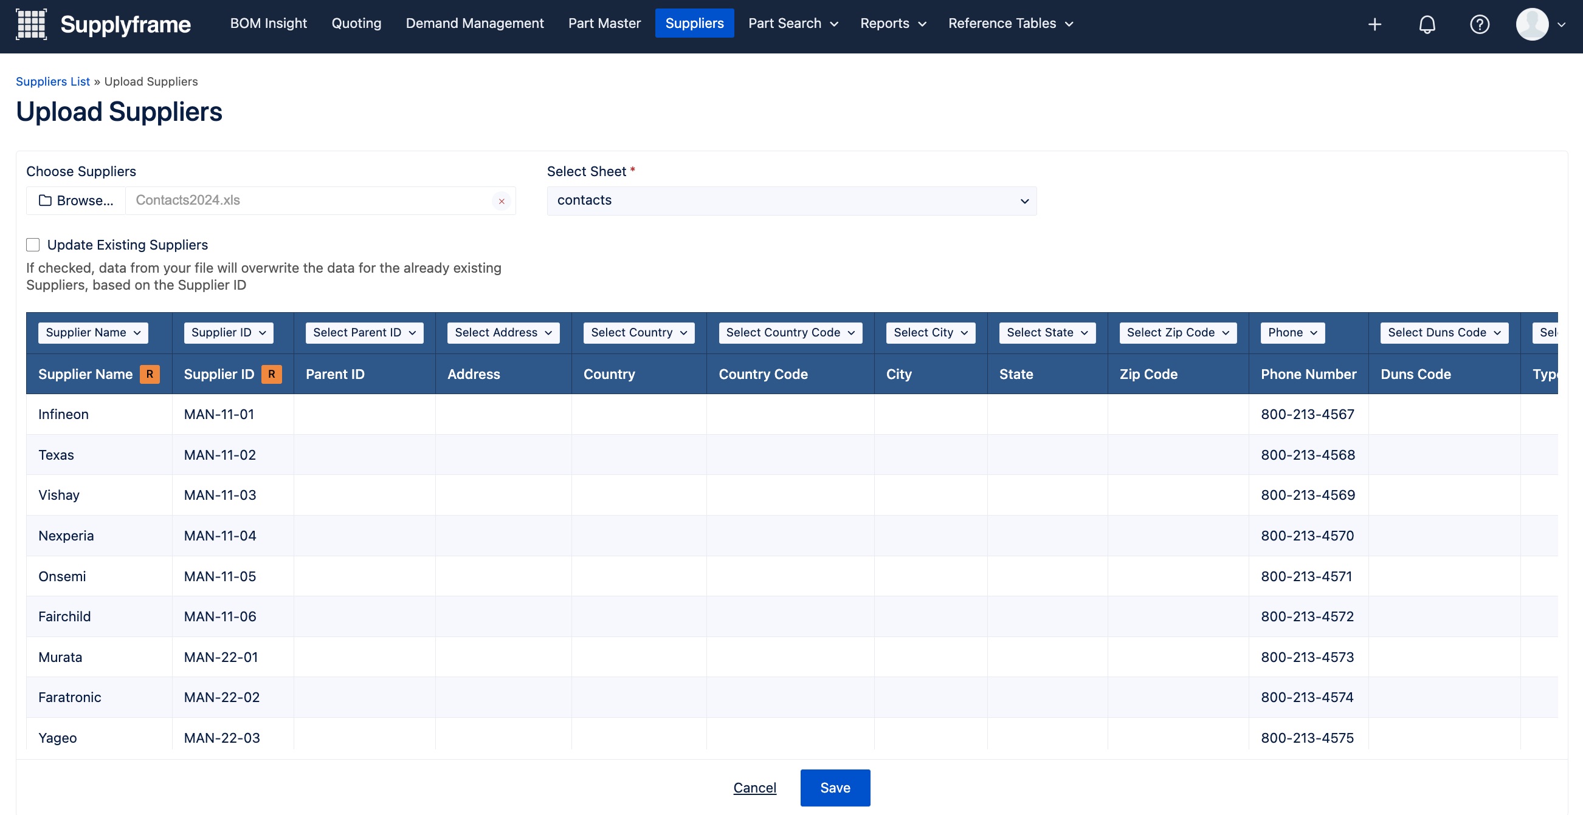Open the Reports menu
The height and width of the screenshot is (815, 1583).
click(893, 23)
